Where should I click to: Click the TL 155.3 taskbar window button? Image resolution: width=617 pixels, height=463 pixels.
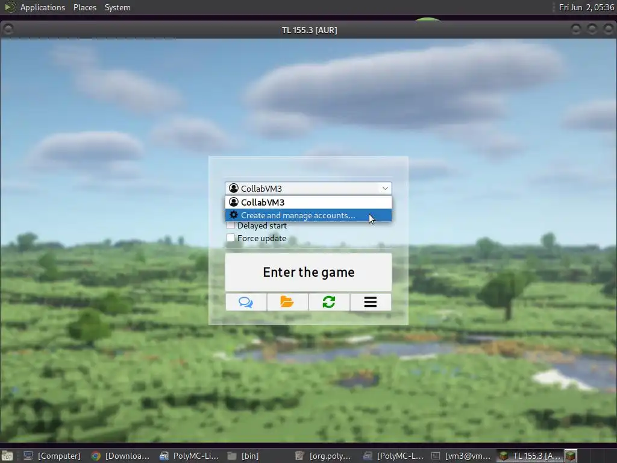click(530, 456)
